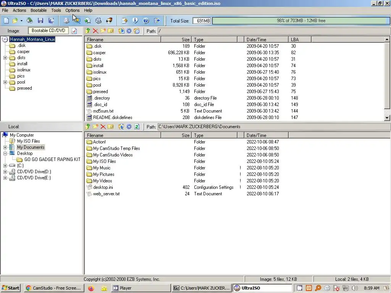Click the image Path input field
The width and height of the screenshot is (391, 293).
[274, 31]
